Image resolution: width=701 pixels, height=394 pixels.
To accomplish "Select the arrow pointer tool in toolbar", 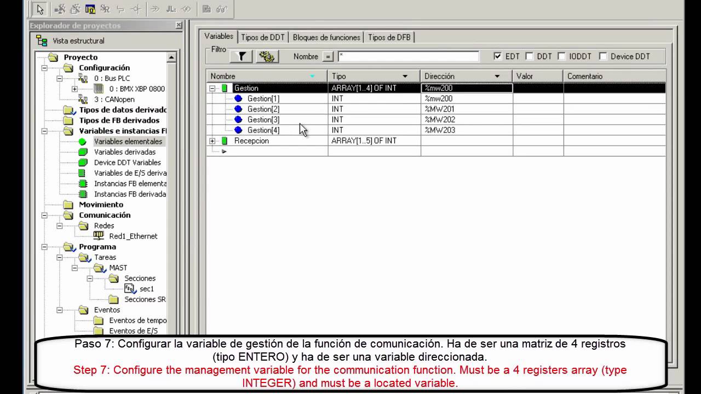I will coord(40,9).
